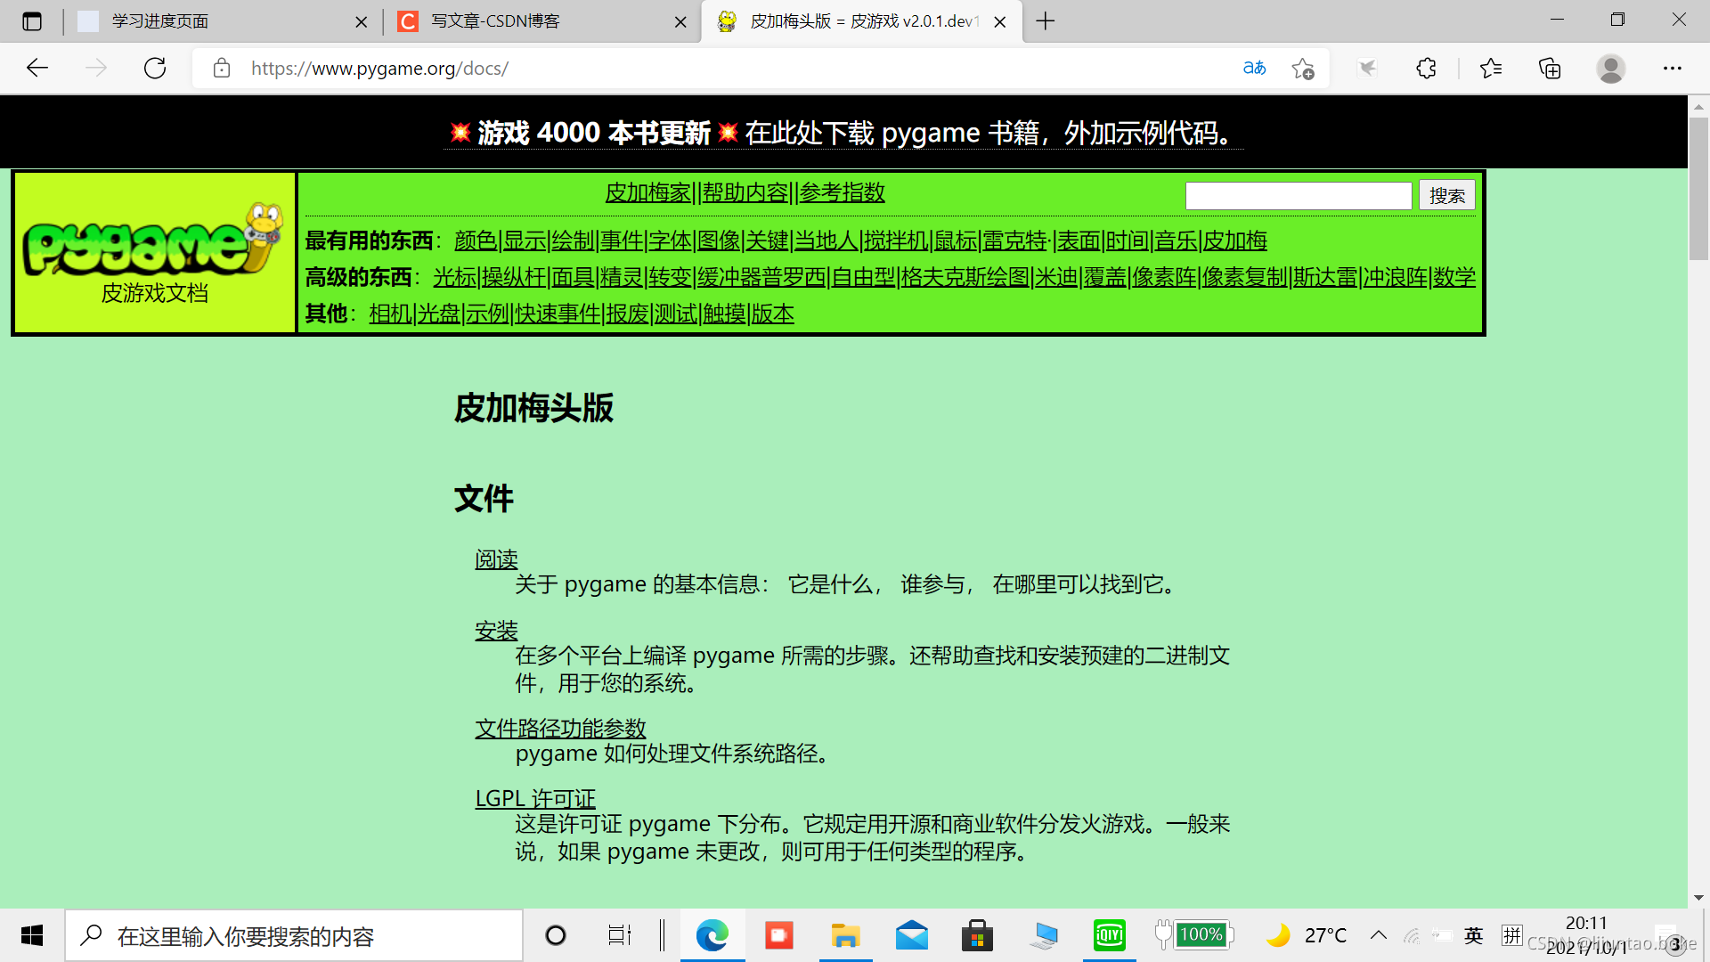Click the 搜索 button

click(1446, 195)
